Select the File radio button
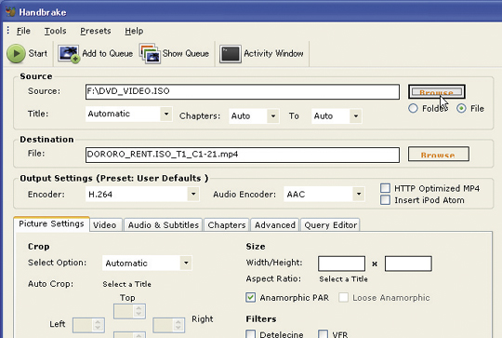Screen dimensions: 502x338 pos(461,108)
